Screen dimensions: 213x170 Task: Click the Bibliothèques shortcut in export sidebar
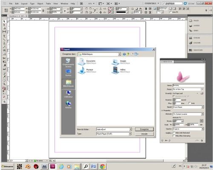[x=68, y=84]
